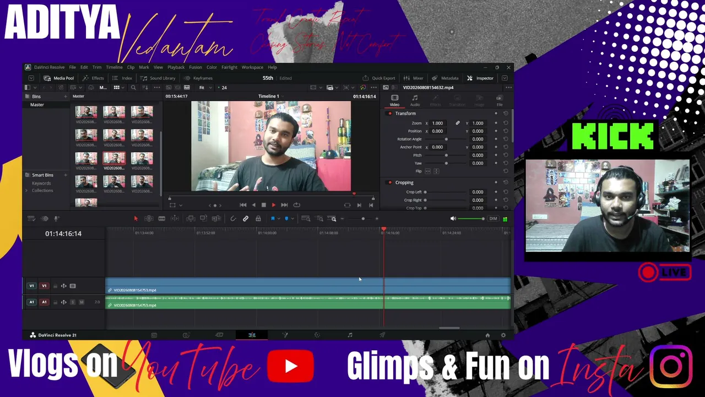Reset the Transform section
This screenshot has height=397, width=705.
pos(506,114)
